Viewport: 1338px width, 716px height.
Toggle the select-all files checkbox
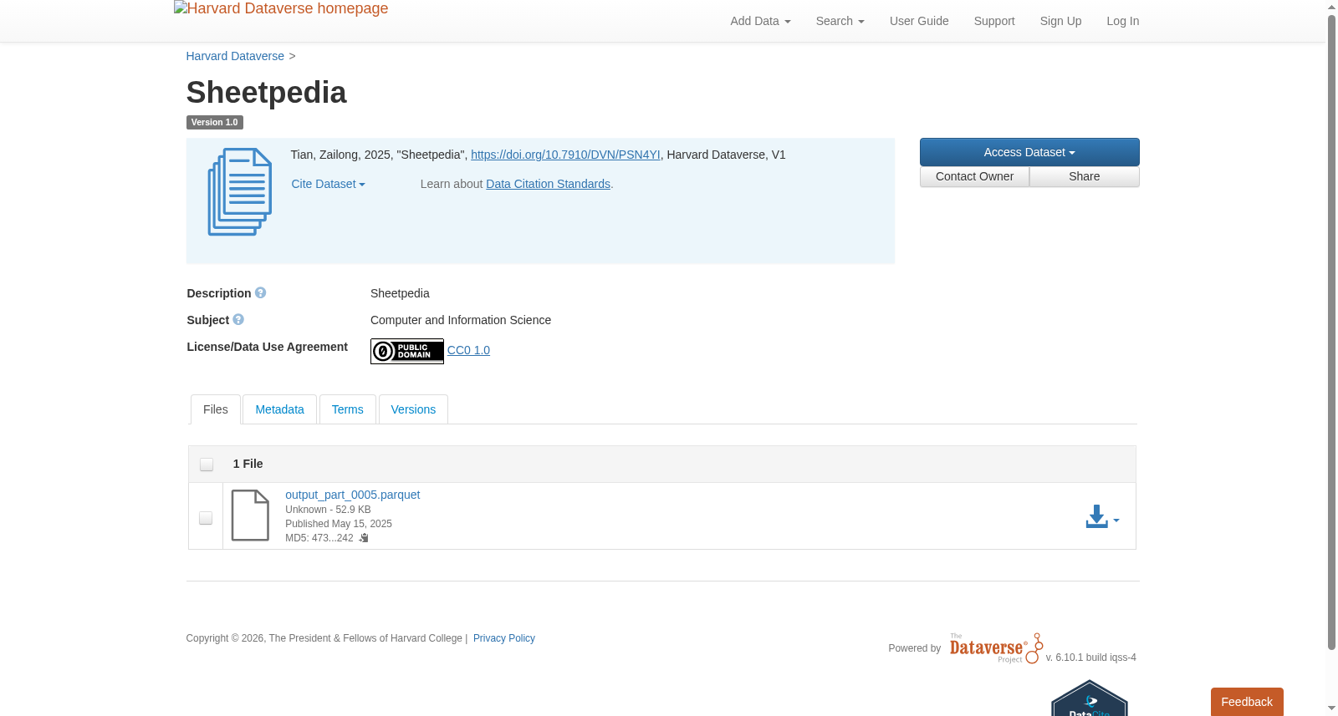click(x=207, y=465)
